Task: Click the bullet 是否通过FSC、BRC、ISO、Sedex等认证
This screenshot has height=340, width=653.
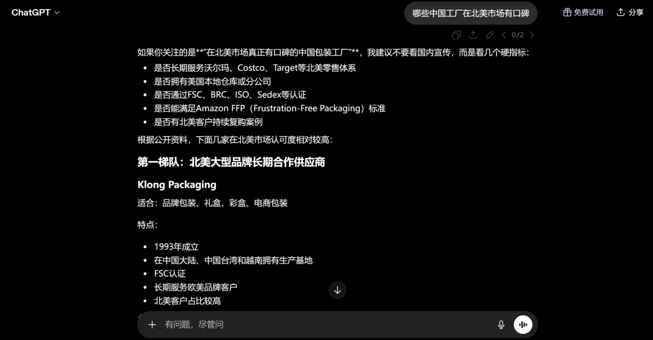Action: [230, 95]
